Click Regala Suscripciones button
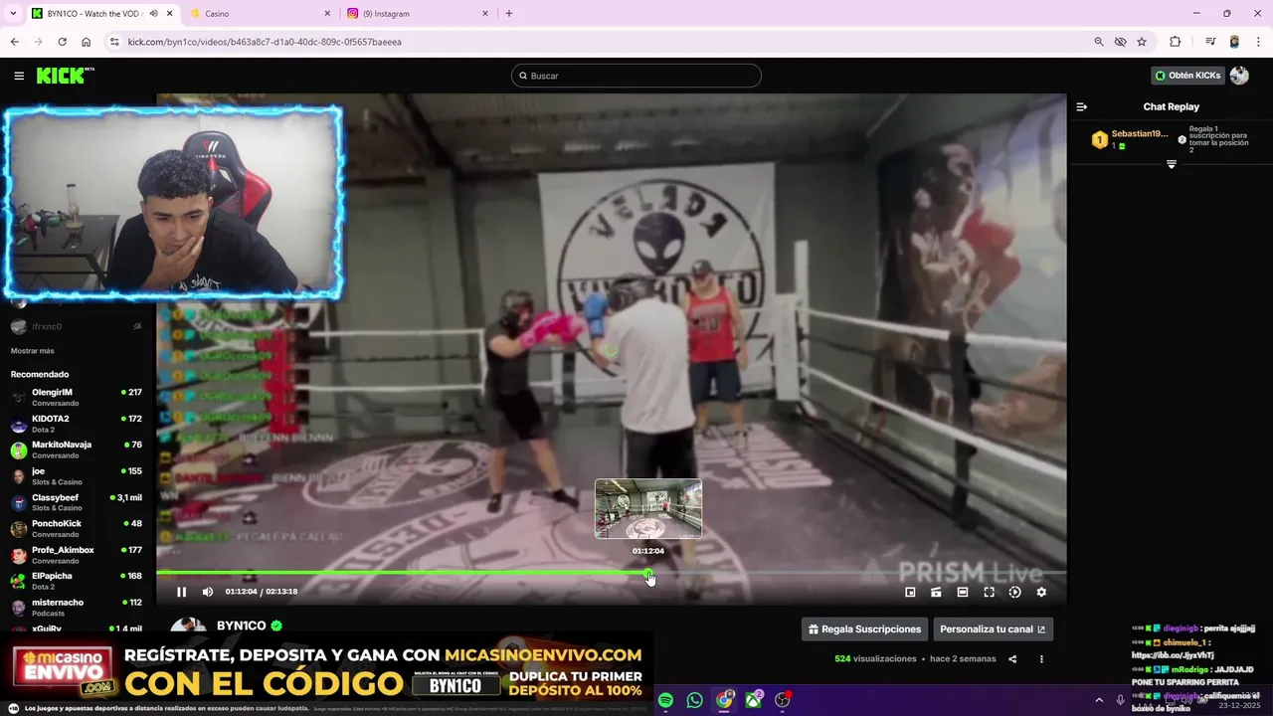The width and height of the screenshot is (1273, 716). pyautogui.click(x=864, y=628)
